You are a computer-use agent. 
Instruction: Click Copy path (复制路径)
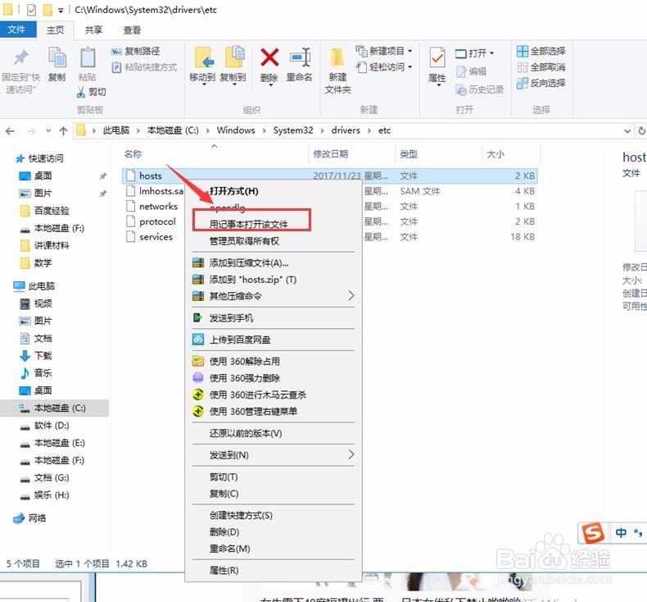[x=136, y=51]
